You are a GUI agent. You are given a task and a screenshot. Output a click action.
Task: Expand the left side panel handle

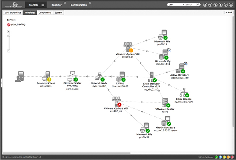pos(1,83)
